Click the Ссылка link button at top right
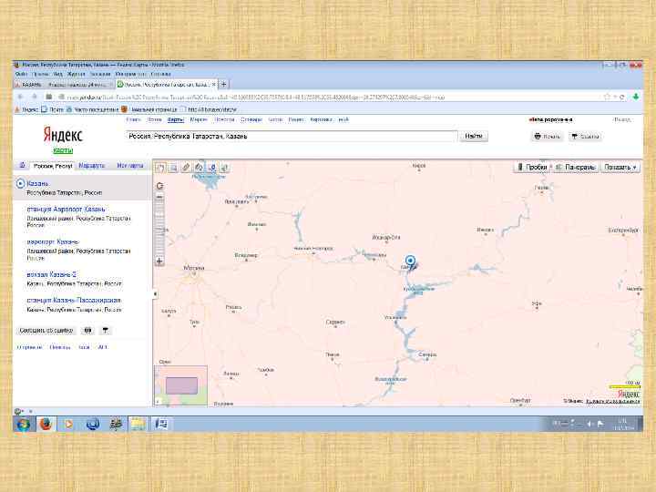Viewport: 656px width, 492px height. pyautogui.click(x=585, y=137)
